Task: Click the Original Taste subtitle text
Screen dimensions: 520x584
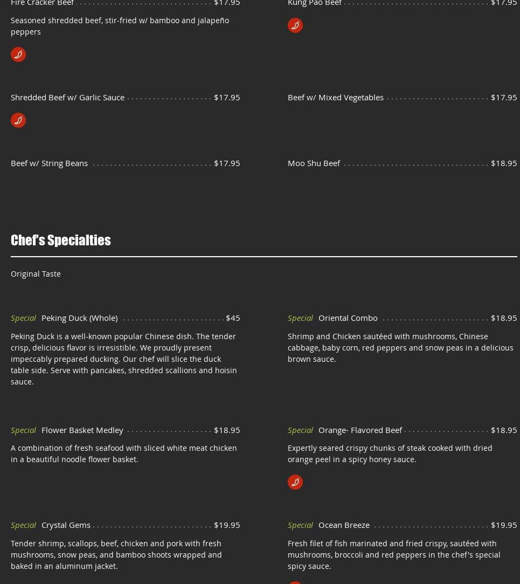Action: tap(36, 274)
